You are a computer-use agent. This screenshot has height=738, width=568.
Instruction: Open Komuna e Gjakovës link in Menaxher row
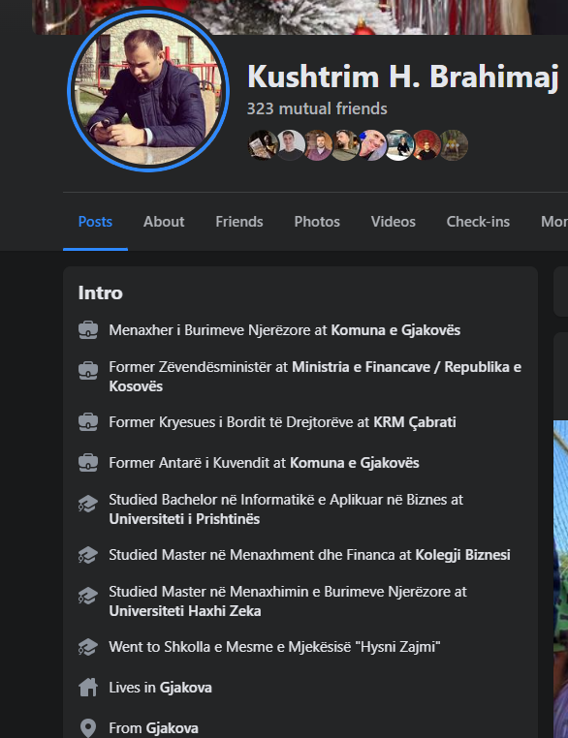click(395, 330)
